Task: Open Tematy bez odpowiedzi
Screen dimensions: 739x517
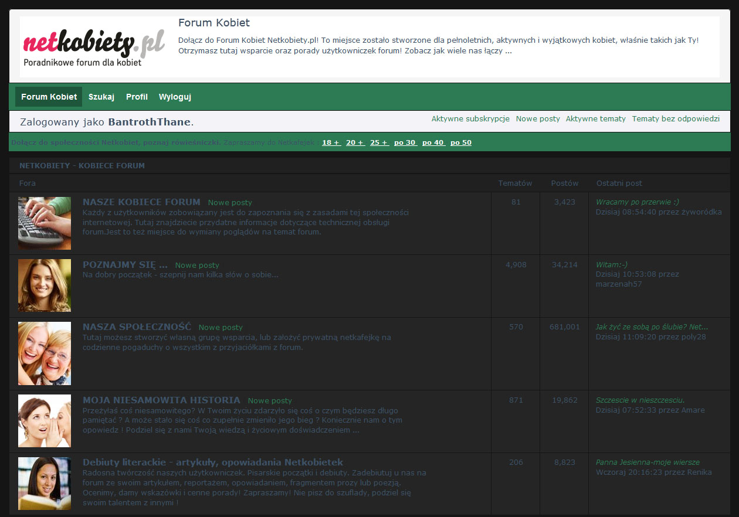Action: pyautogui.click(x=676, y=118)
